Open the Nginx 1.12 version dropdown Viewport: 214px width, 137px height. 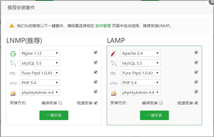pos(40,53)
